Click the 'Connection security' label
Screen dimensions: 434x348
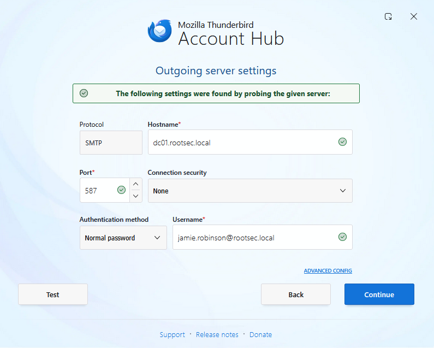tap(177, 173)
